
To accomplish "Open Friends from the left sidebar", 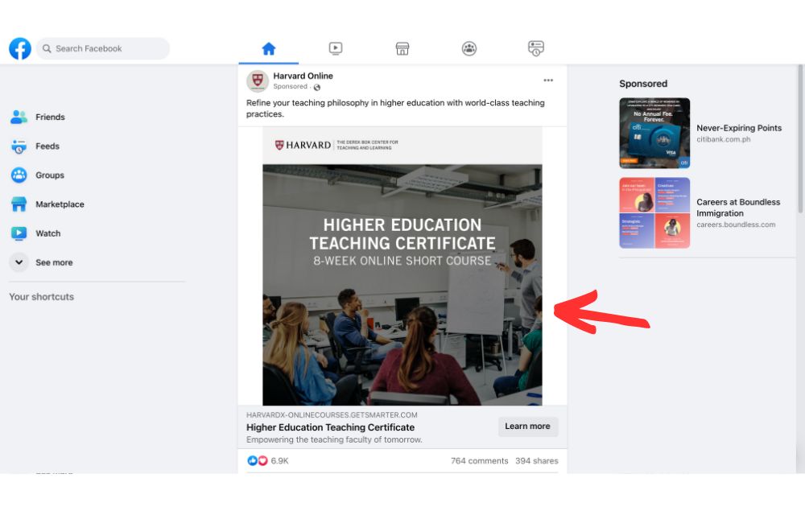I will coord(49,117).
